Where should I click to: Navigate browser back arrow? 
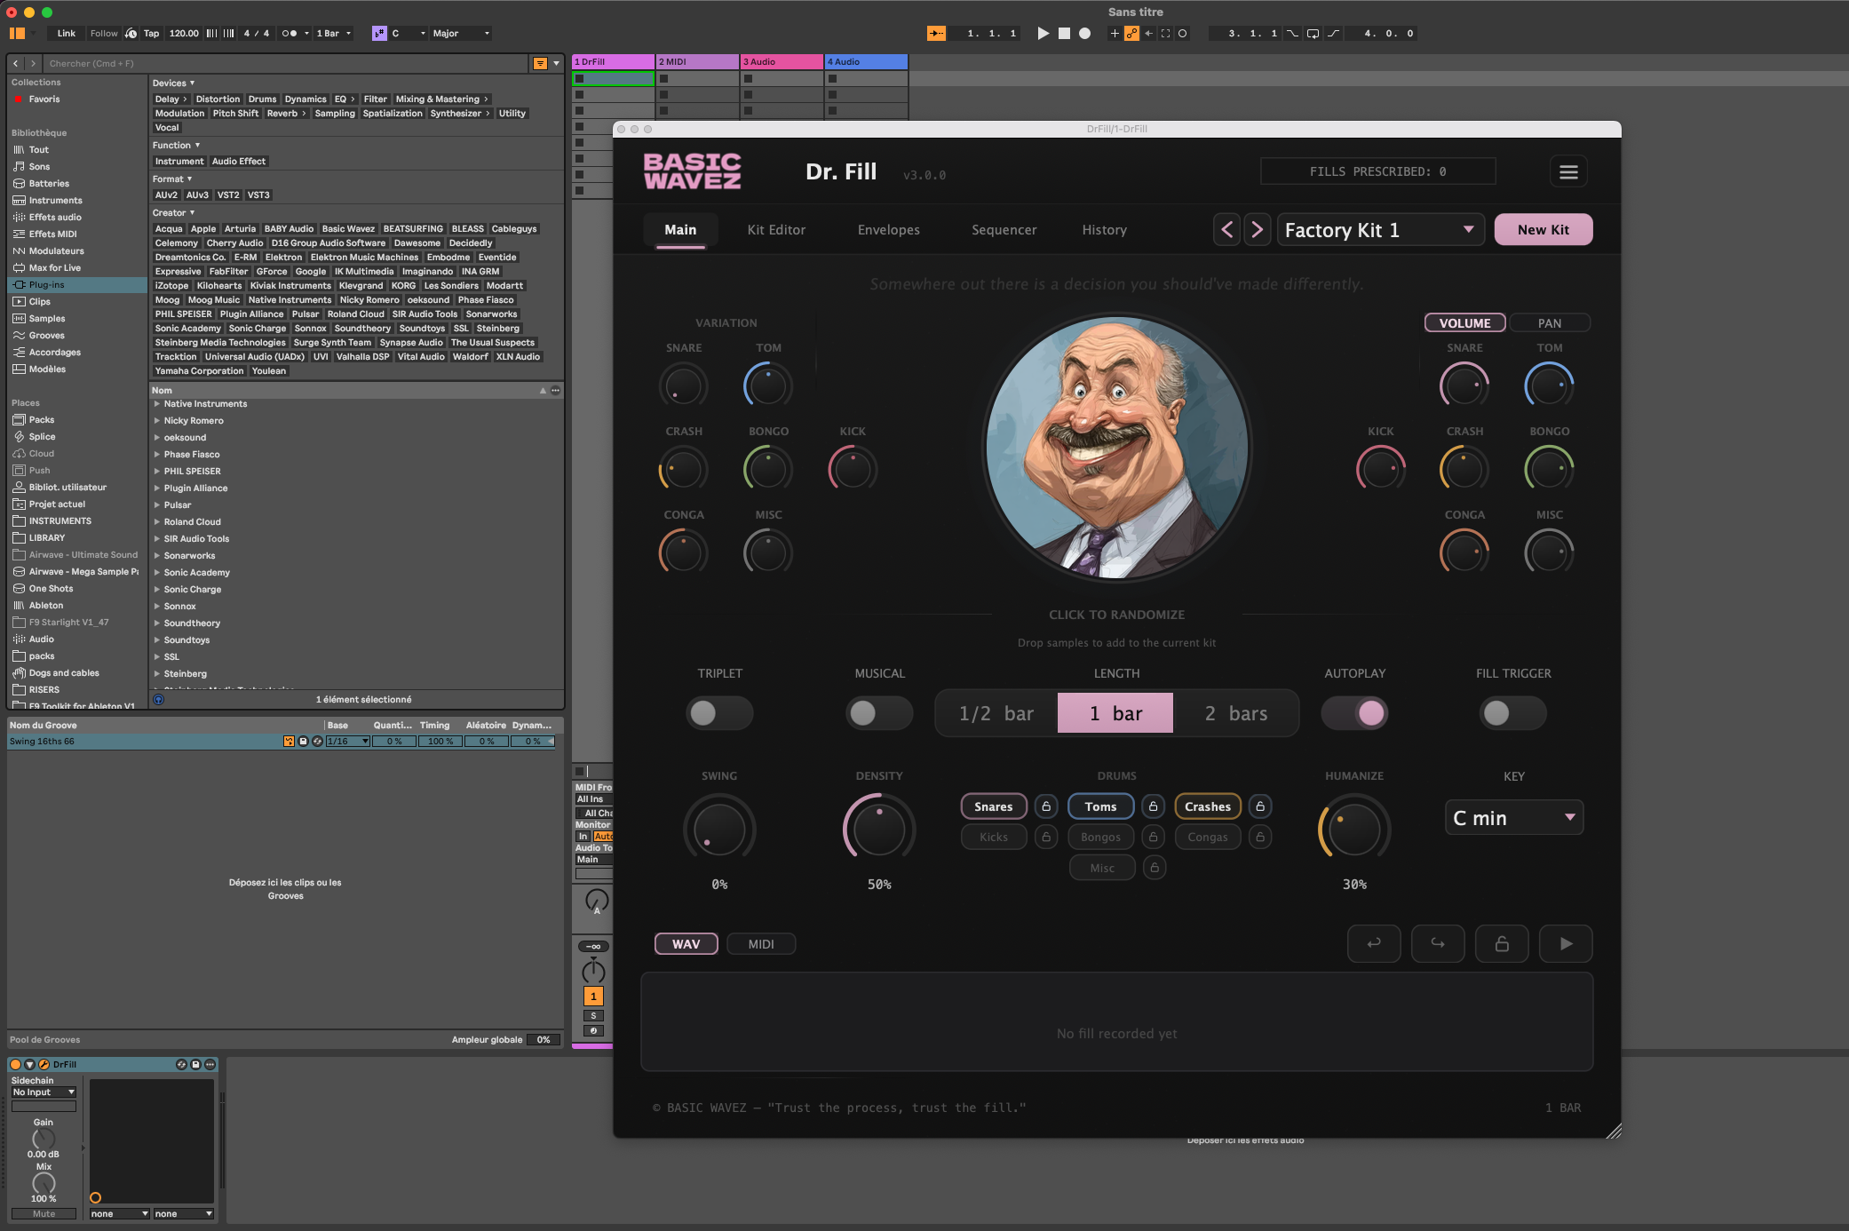tap(16, 64)
